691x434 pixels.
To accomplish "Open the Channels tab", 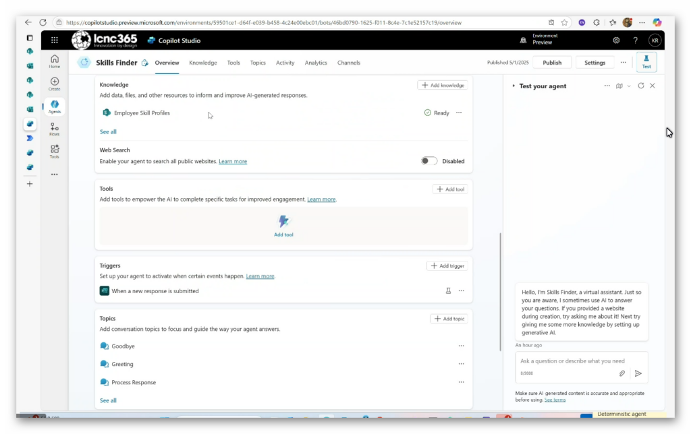I will click(x=349, y=63).
